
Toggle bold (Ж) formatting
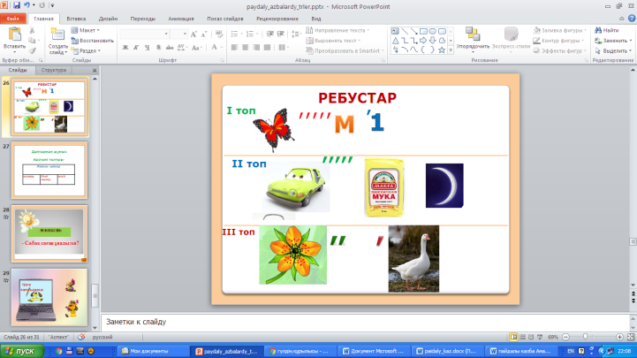pos(125,48)
